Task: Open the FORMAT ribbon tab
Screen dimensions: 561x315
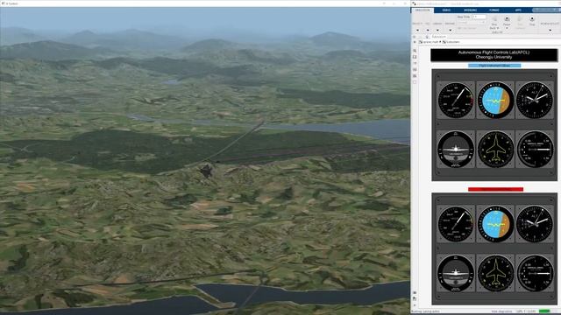Action: click(494, 10)
